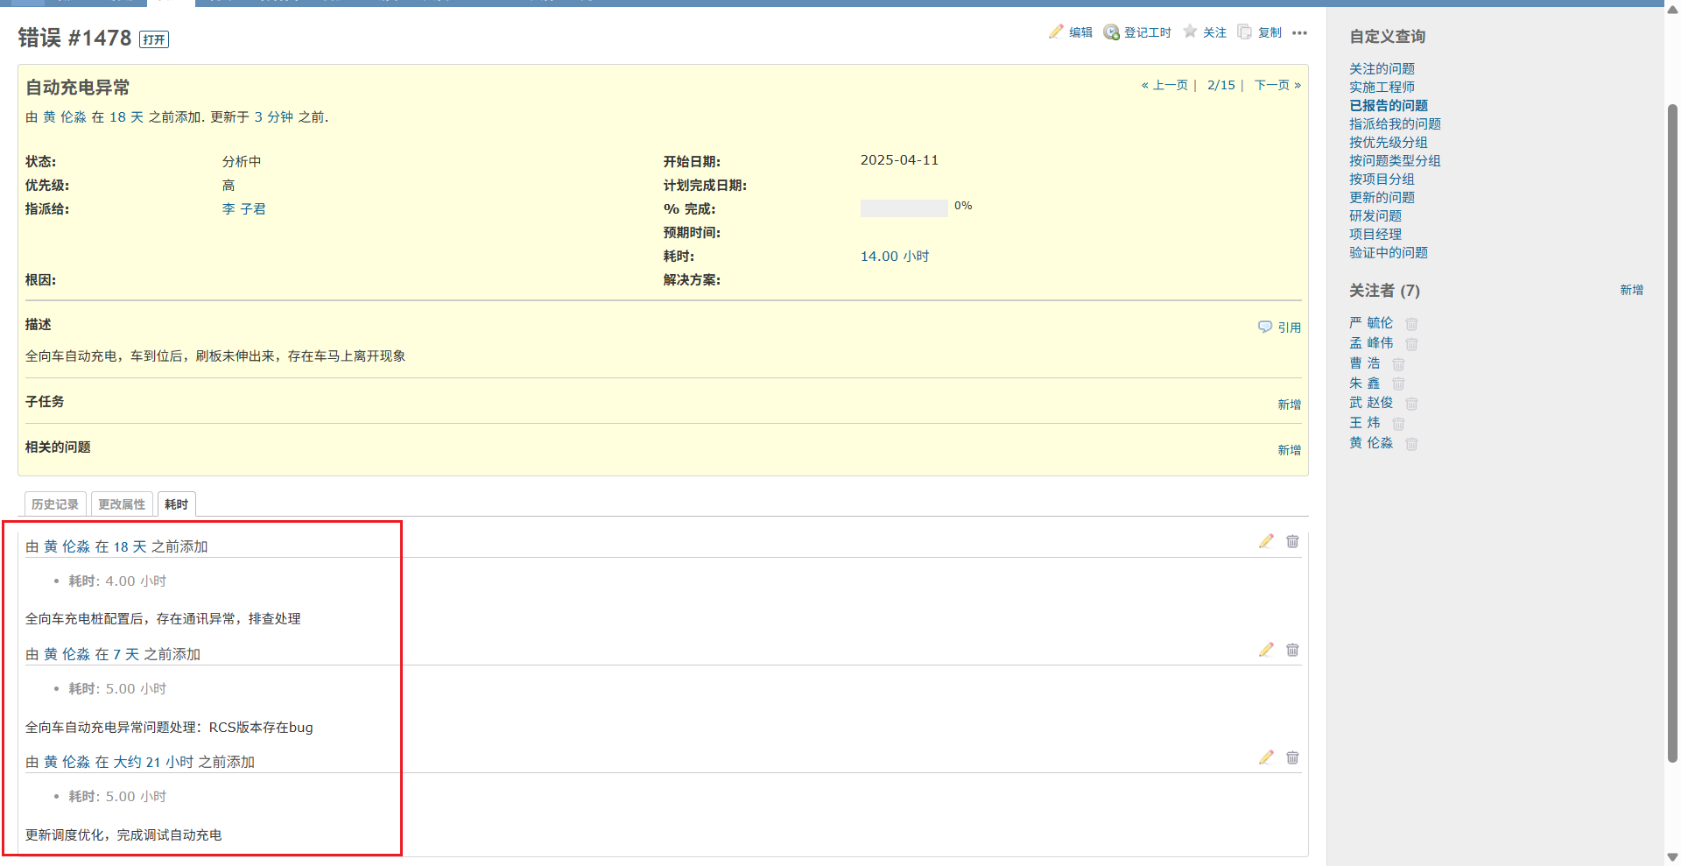Open the log time clock icon

(1111, 32)
